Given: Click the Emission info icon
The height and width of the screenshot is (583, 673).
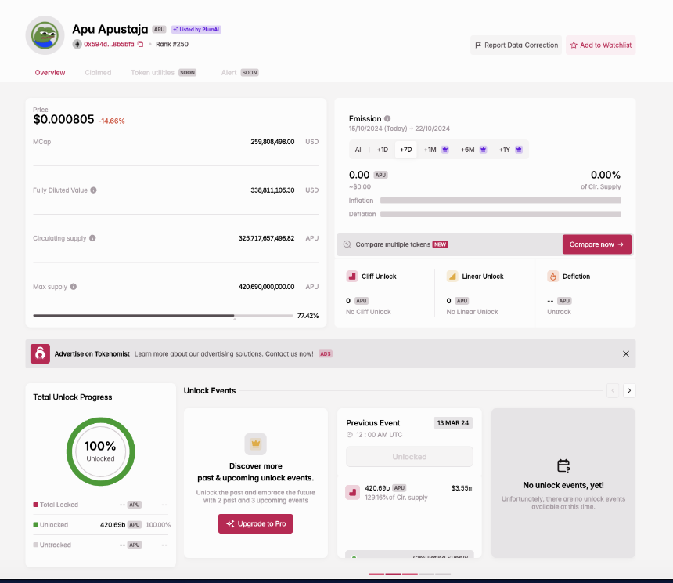Looking at the screenshot, I should (387, 118).
